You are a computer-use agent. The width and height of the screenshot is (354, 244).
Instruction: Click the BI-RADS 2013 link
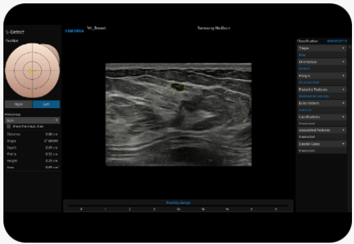coord(337,41)
